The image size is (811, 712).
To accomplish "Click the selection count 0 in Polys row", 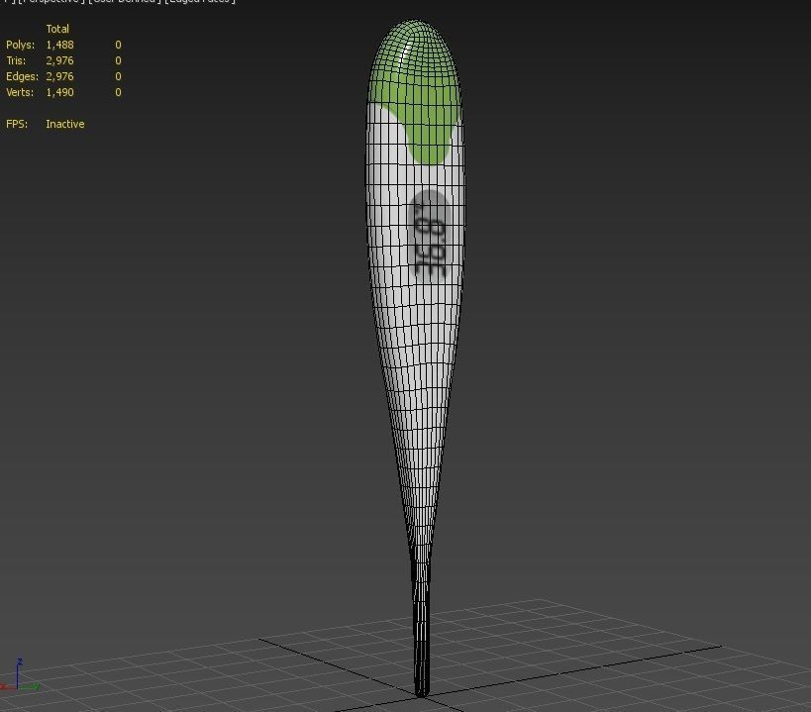I will point(118,45).
